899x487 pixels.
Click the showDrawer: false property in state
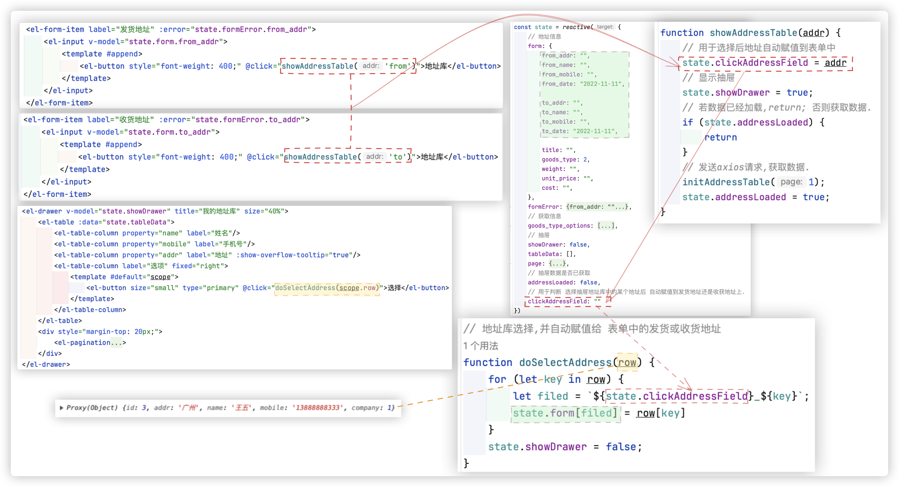(558, 245)
